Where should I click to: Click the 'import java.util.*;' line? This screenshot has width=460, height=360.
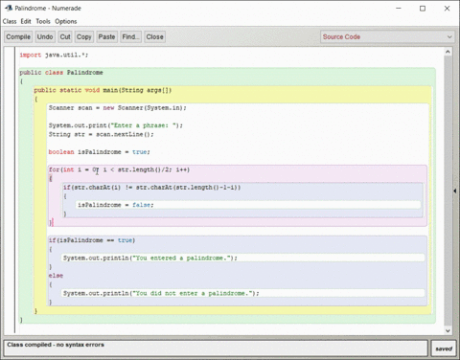click(x=54, y=55)
